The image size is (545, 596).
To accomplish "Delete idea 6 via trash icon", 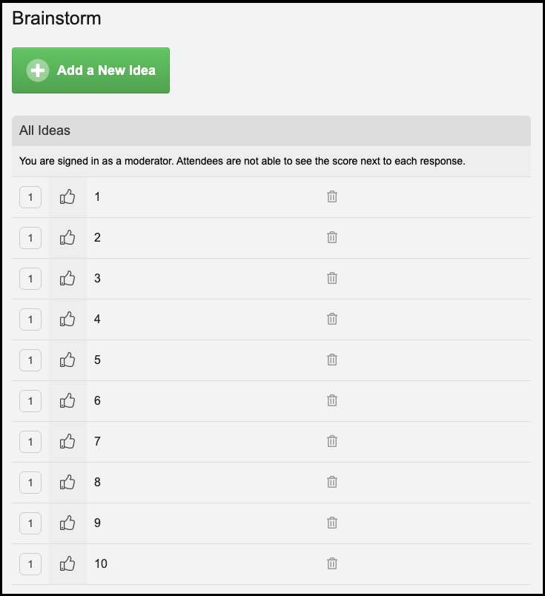I will [x=332, y=400].
